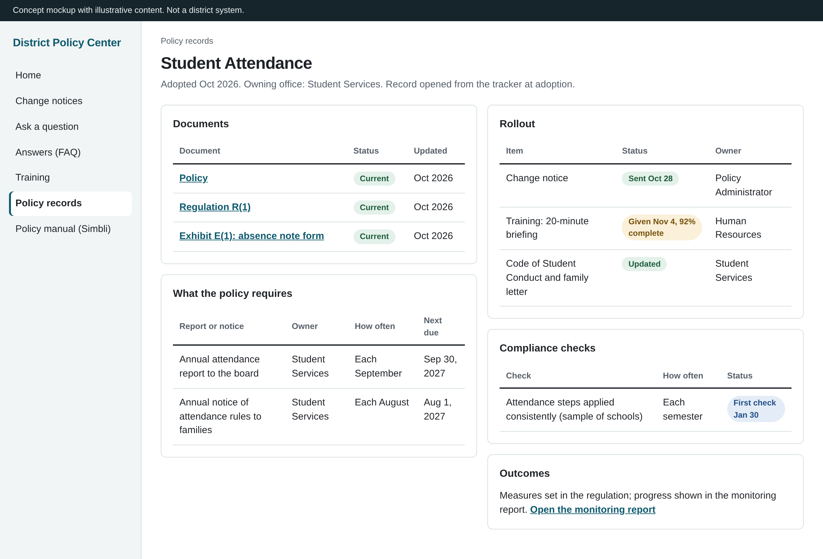Select the Policy records sidebar item
The image size is (823, 559).
[x=70, y=203]
